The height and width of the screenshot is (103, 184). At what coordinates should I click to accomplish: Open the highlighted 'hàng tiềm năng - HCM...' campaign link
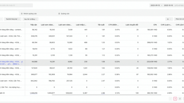pyautogui.click(x=10, y=62)
